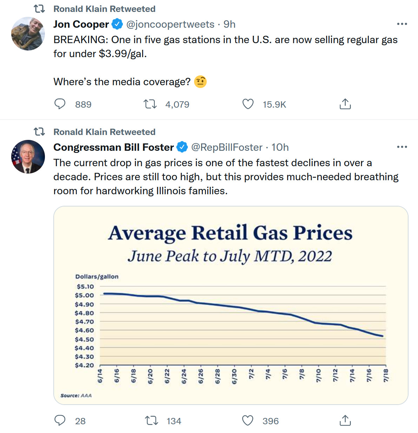Screen dimensions: 418x433
Task: Open the @RepBillFoster handle link
Action: point(227,147)
